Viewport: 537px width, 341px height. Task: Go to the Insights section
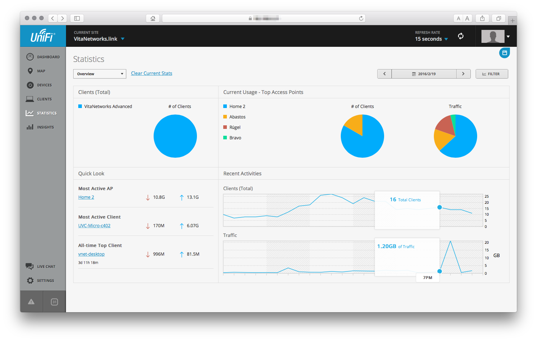pos(40,127)
